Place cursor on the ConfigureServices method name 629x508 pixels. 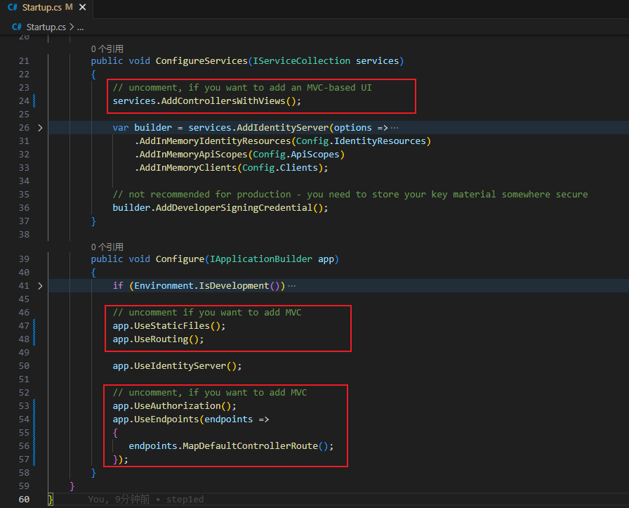click(201, 61)
